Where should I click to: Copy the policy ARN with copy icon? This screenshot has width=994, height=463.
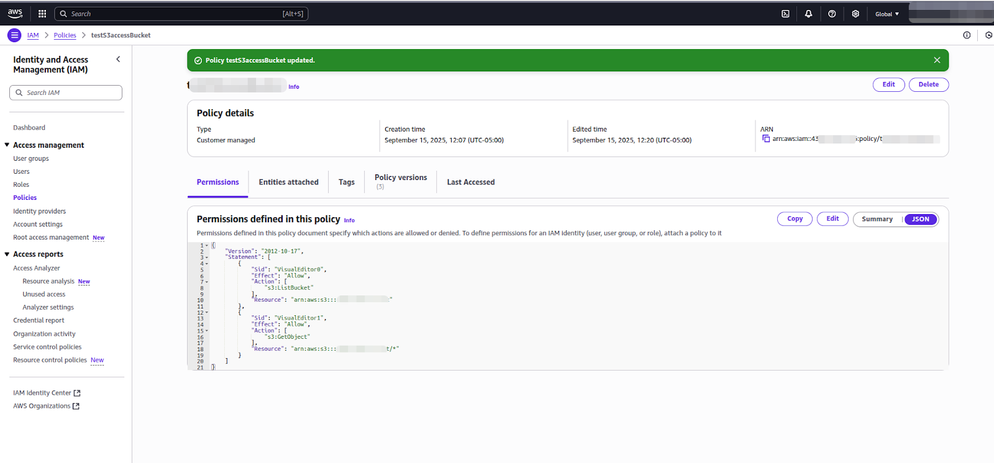(766, 139)
